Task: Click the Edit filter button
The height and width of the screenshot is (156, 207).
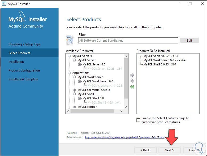Action: pos(189,41)
